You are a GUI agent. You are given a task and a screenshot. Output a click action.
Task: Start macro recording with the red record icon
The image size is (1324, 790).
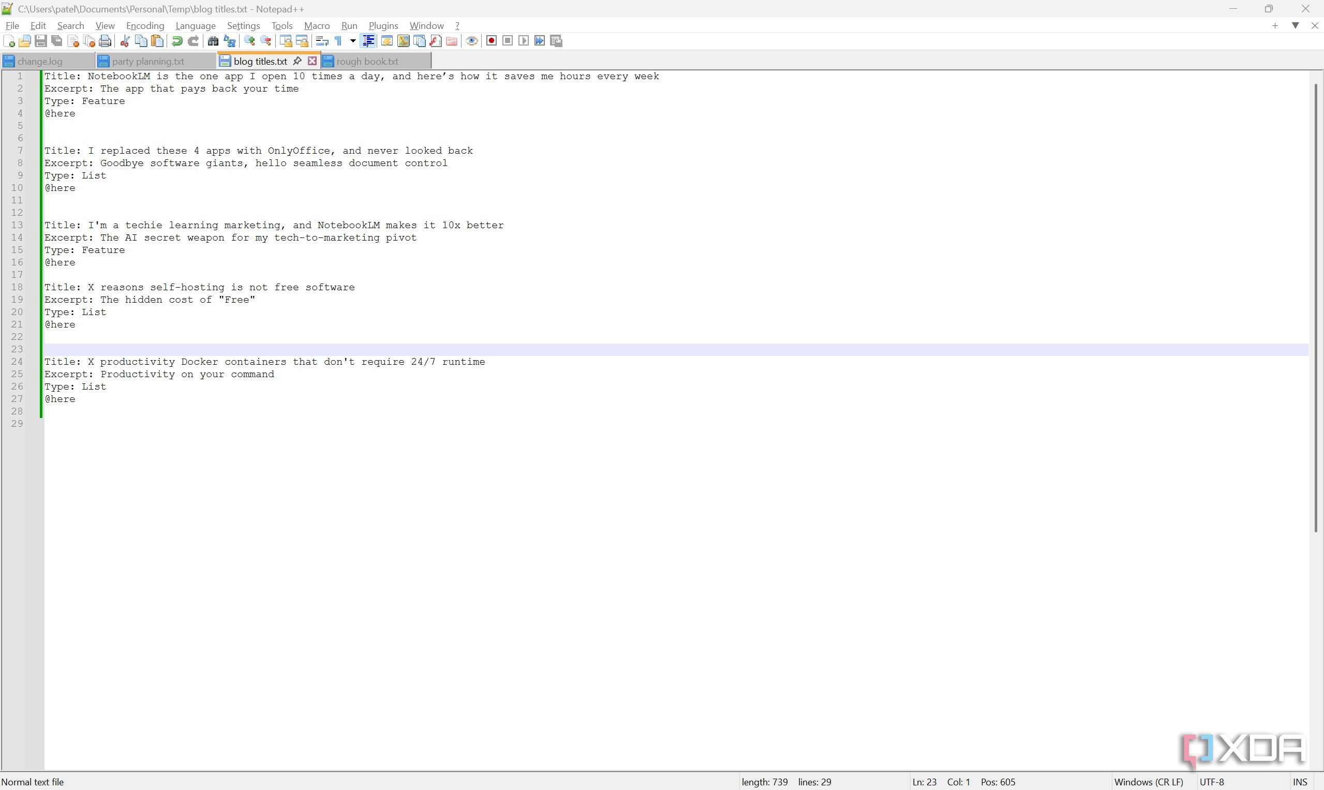492,41
